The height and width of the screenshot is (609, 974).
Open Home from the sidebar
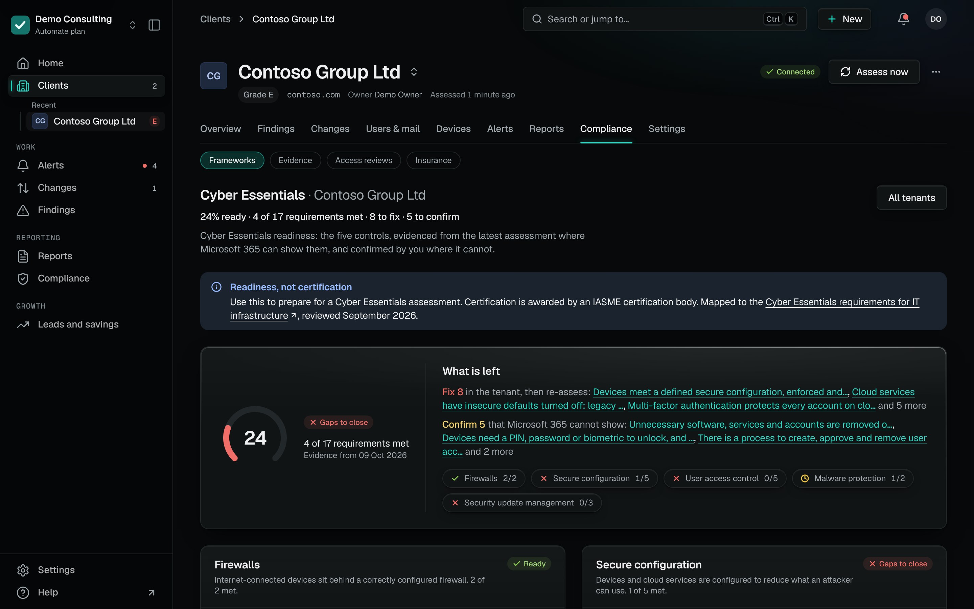(87, 63)
